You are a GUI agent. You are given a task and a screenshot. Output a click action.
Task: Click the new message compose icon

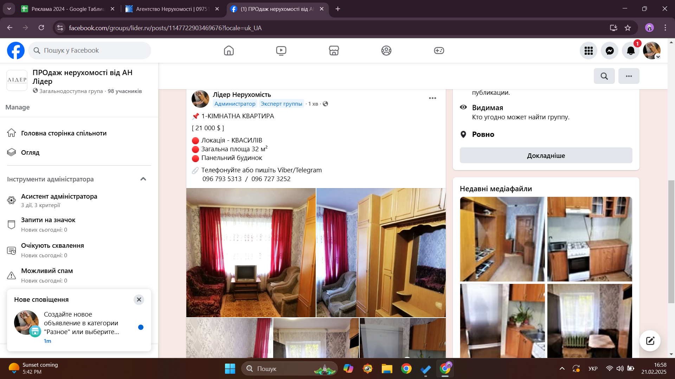tap(650, 340)
